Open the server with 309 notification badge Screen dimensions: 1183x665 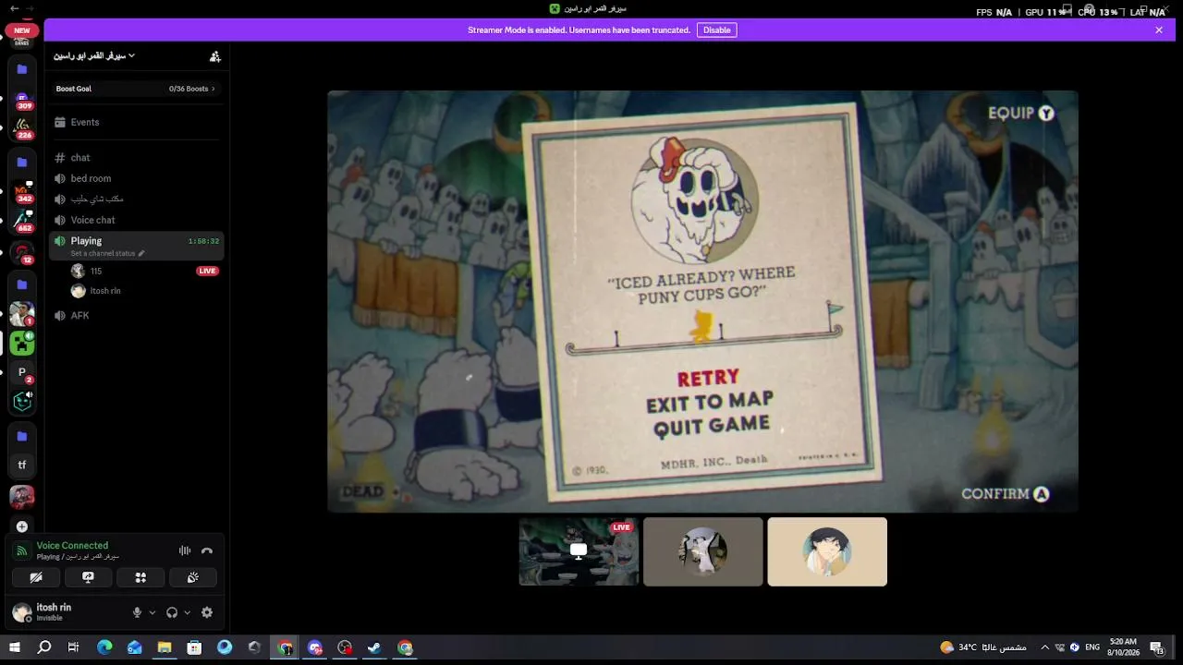pyautogui.click(x=22, y=100)
